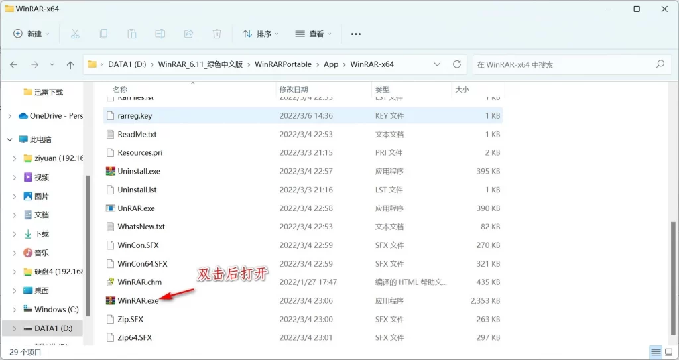Refresh the current folder view
The width and height of the screenshot is (679, 360).
pos(456,64)
